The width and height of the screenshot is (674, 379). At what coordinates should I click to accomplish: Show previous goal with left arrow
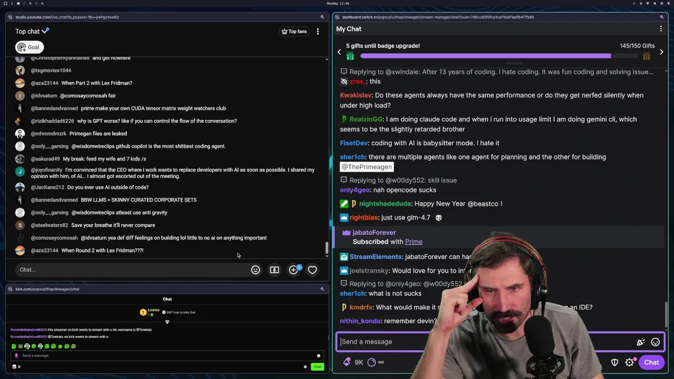point(339,52)
